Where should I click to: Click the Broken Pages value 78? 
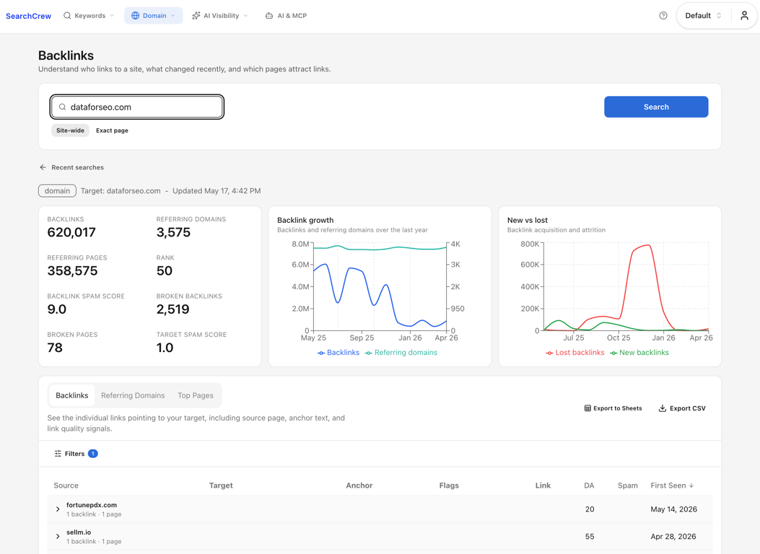[55, 348]
